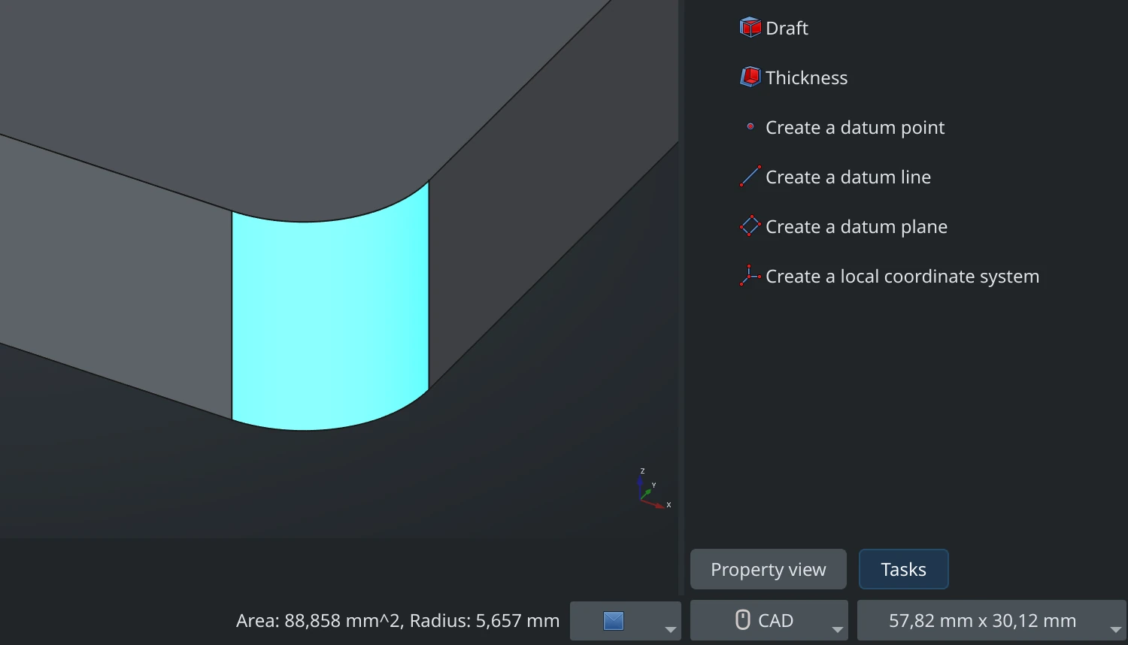This screenshot has width=1128, height=645.
Task: Choose Create a datum line
Action: pos(835,177)
